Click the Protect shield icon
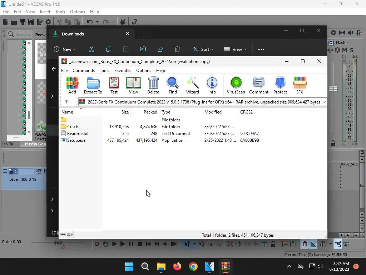The image size is (366, 275). [x=280, y=85]
